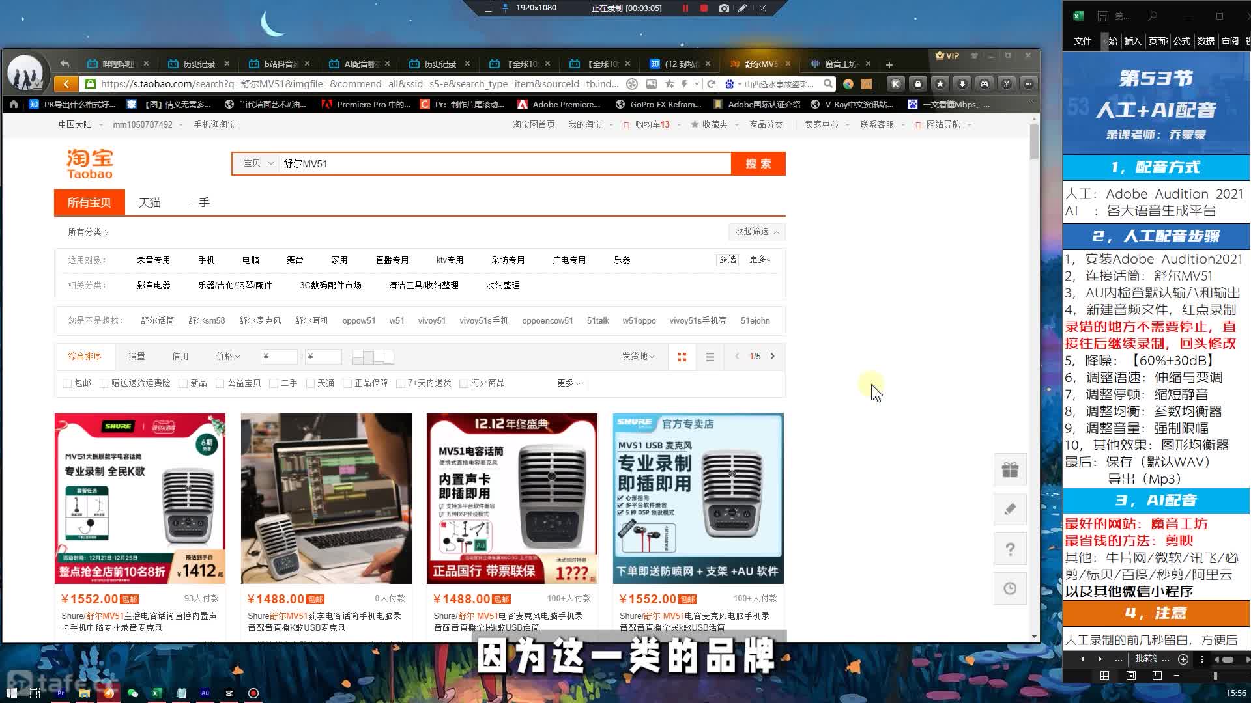Pause the recording in top toolbar

685,8
